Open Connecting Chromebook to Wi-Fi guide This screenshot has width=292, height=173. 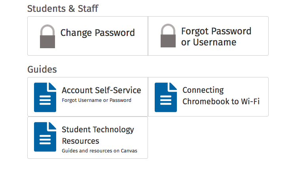tap(221, 96)
